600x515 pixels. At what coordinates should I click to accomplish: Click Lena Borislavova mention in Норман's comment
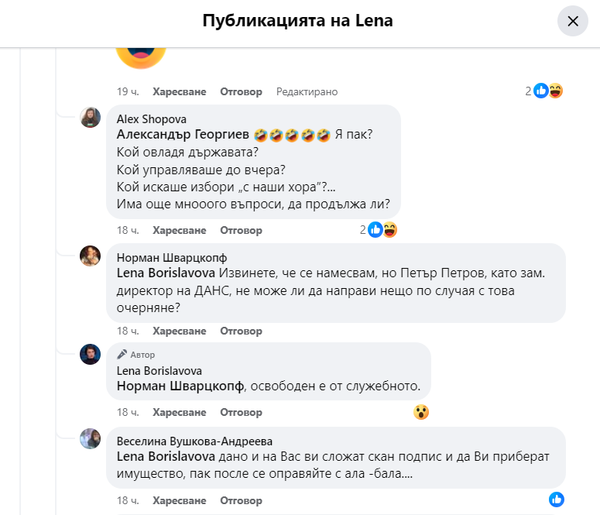pyautogui.click(x=166, y=273)
